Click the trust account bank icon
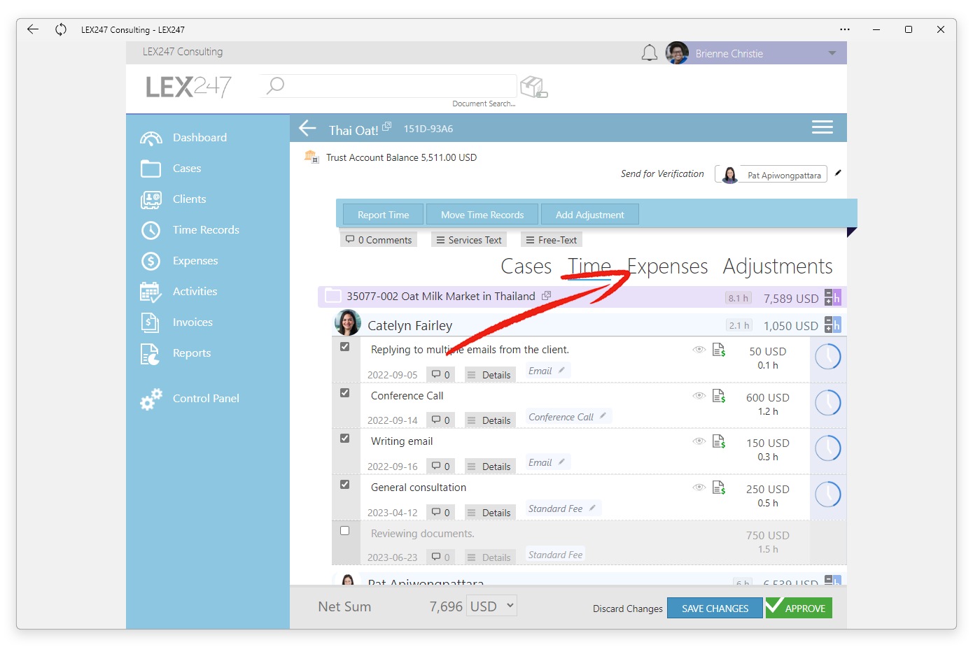The width and height of the screenshot is (973, 647). [311, 157]
